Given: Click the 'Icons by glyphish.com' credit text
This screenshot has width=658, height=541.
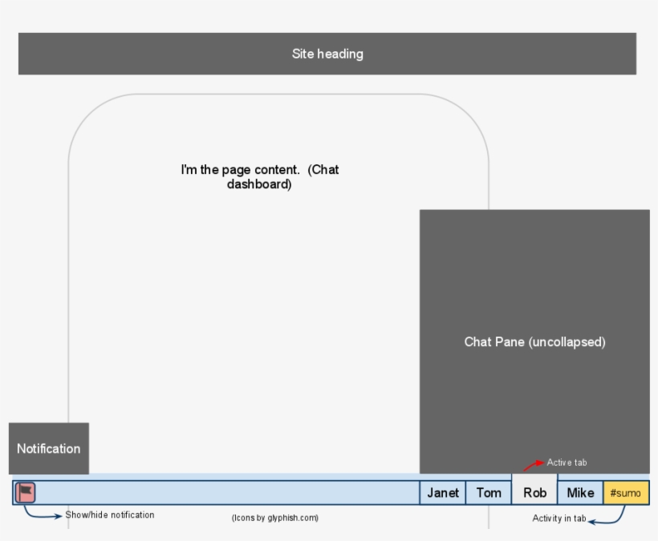Looking at the screenshot, I should pos(274,518).
